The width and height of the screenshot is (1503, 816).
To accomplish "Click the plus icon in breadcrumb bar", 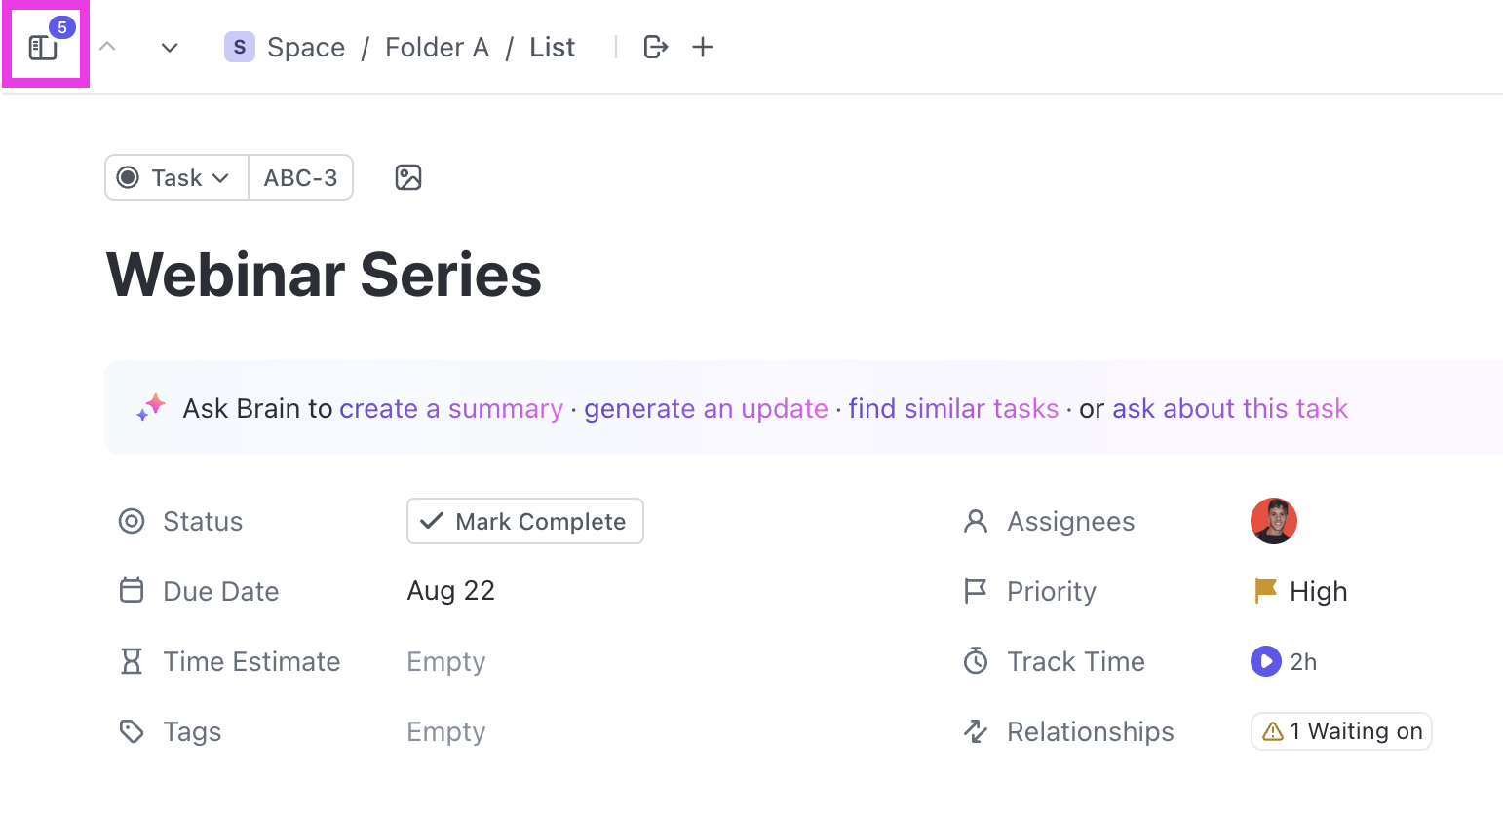I will click(x=703, y=47).
